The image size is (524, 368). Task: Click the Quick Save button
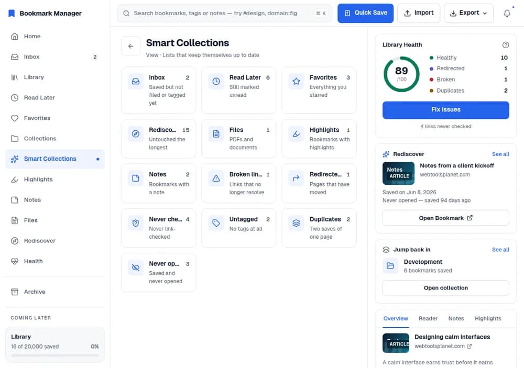click(365, 13)
